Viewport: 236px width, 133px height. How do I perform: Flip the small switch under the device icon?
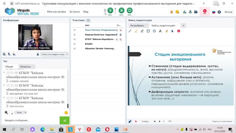click(105, 14)
